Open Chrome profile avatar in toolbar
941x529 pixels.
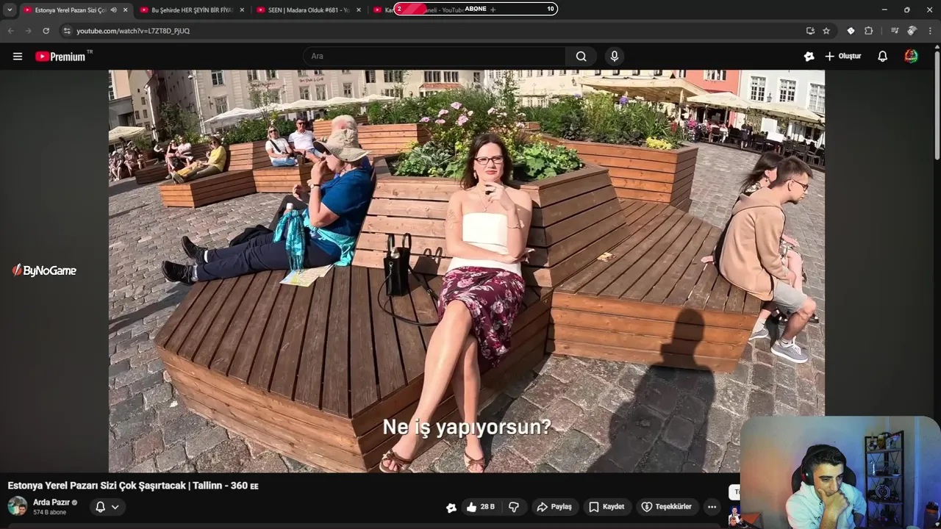point(912,31)
